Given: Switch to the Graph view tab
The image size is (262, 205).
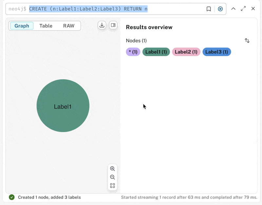Looking at the screenshot, I should pos(22,26).
